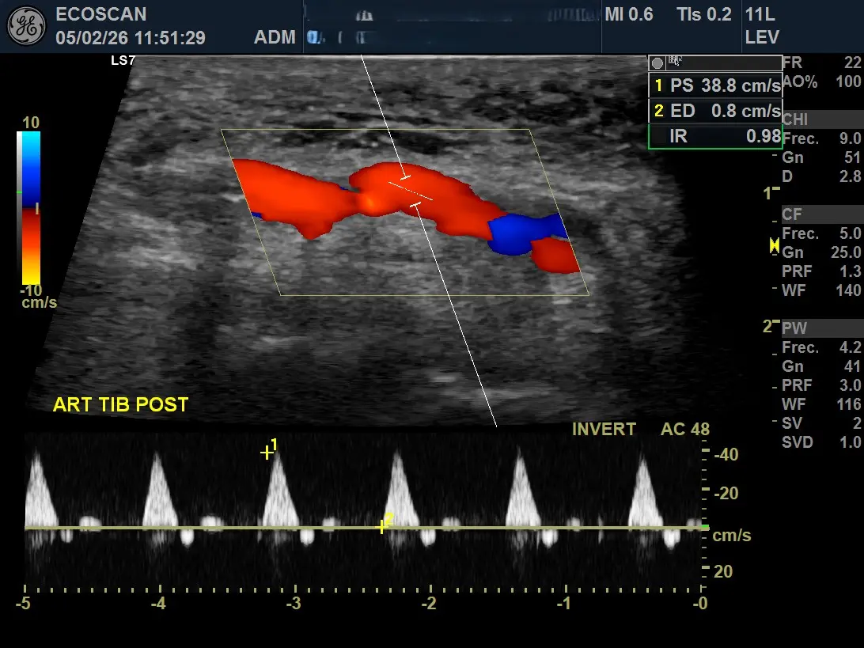This screenshot has height=648, width=864.
Task: Click the +10 value above the color bar
Action: [31, 123]
